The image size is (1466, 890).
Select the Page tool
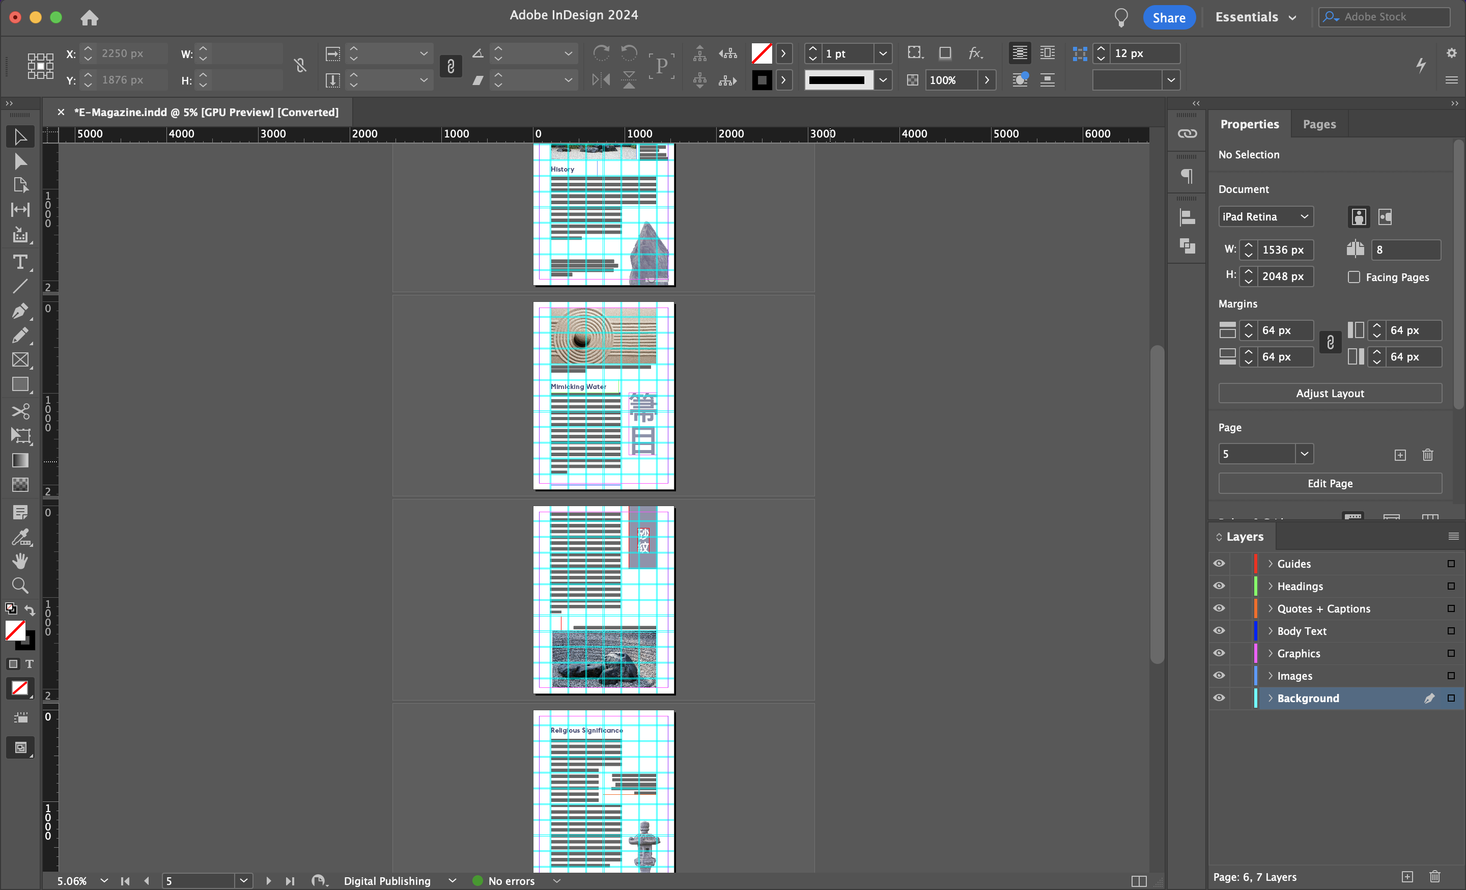tap(20, 185)
